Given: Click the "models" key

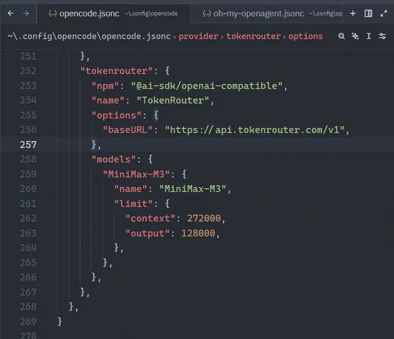Looking at the screenshot, I should point(114,159).
